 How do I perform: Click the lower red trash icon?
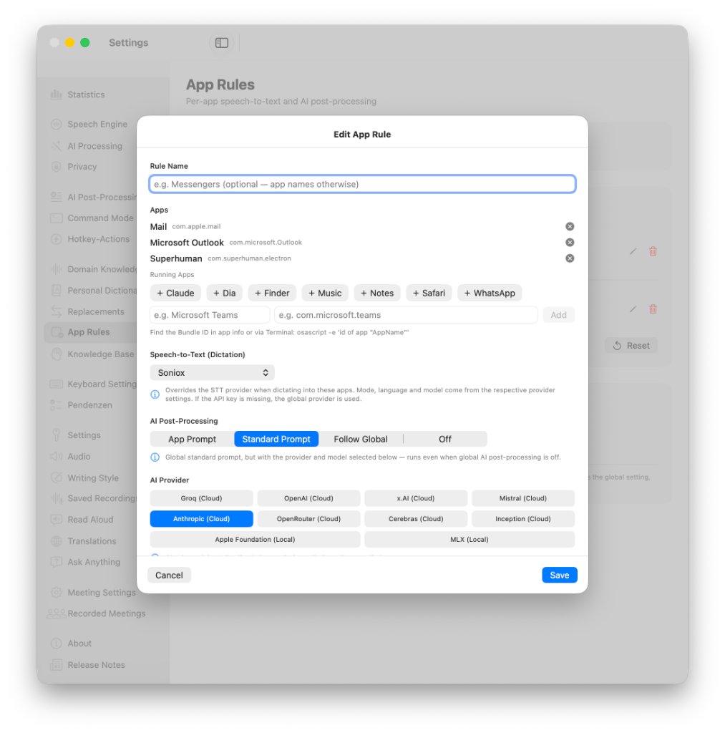click(653, 309)
